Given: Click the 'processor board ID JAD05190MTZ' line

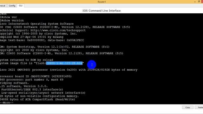Looking at the screenshot, I should point(36,76).
